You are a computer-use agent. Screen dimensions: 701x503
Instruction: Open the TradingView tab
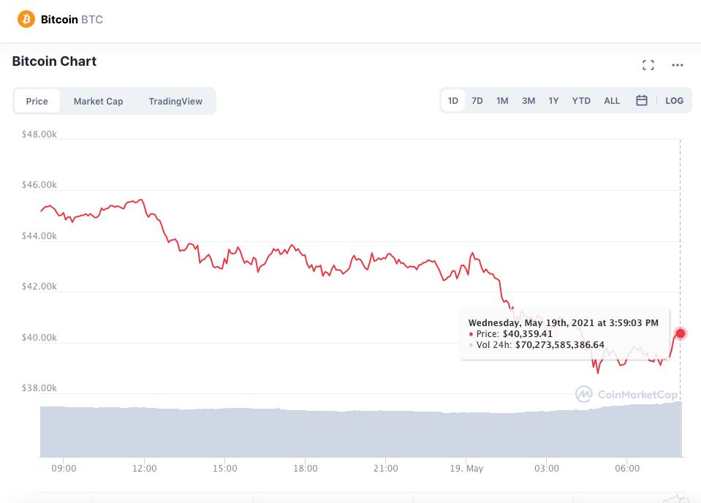click(175, 101)
